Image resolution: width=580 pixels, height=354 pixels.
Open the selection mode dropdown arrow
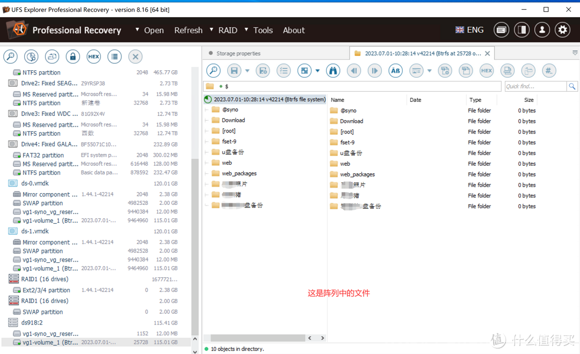[317, 71]
